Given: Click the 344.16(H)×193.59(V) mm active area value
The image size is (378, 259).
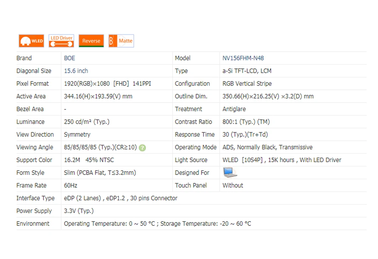Looking at the screenshot, I should click(98, 97).
